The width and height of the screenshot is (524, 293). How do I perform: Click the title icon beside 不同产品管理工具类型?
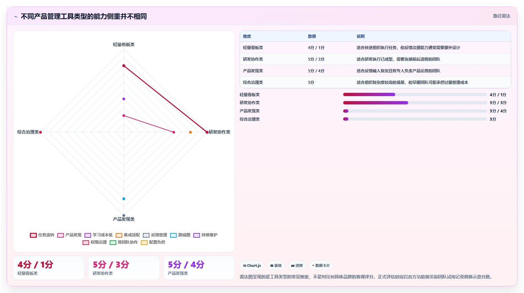pos(16,17)
